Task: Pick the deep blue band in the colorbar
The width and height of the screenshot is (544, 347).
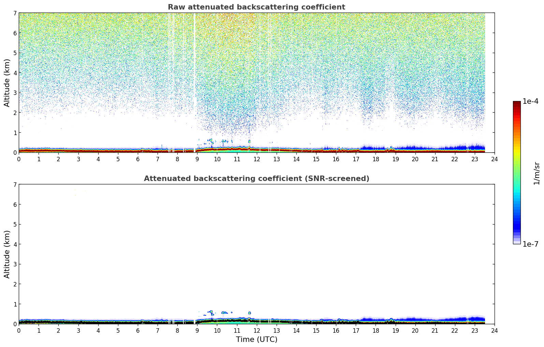Action: point(517,225)
